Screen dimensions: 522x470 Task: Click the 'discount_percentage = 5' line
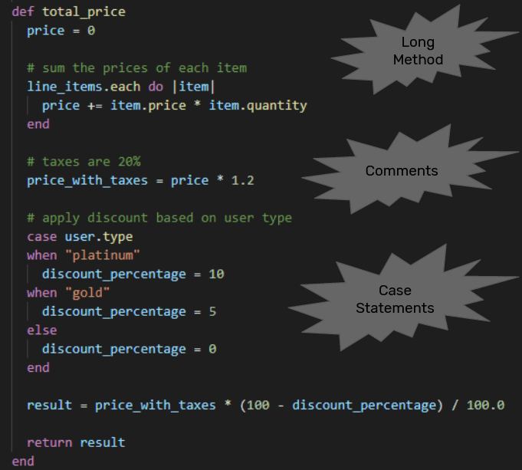pyautogui.click(x=130, y=312)
